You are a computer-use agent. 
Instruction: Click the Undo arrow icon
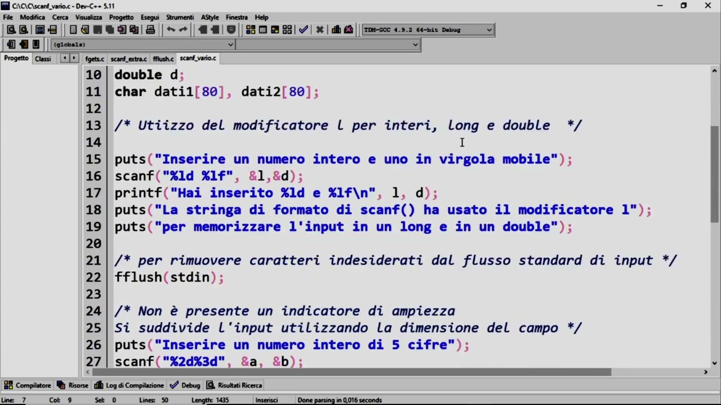point(171,30)
